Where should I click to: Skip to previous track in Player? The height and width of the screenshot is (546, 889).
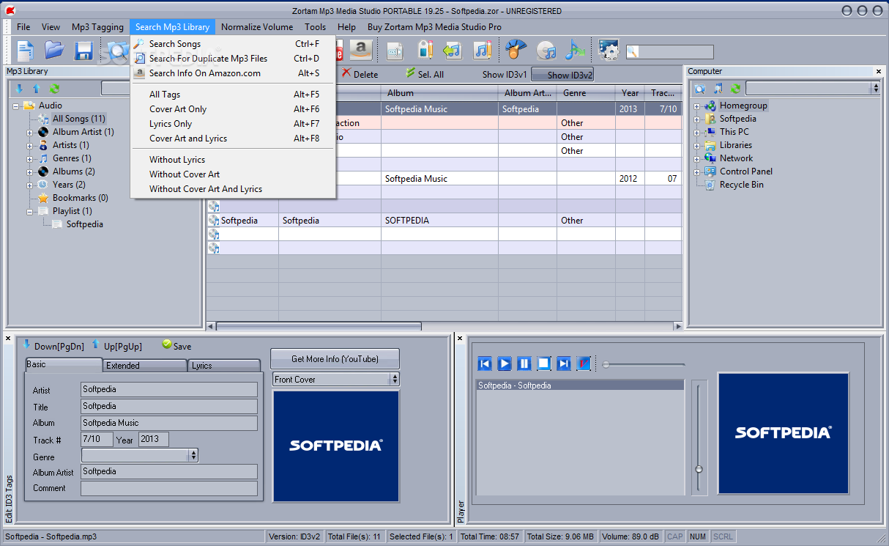tap(485, 364)
